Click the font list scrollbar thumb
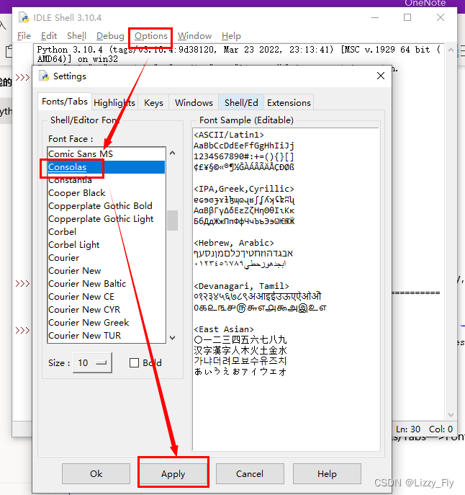 tap(172, 220)
